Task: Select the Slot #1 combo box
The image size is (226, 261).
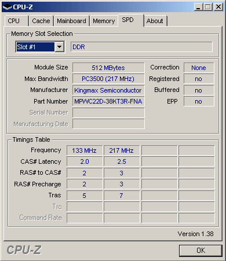Action: pos(40,47)
